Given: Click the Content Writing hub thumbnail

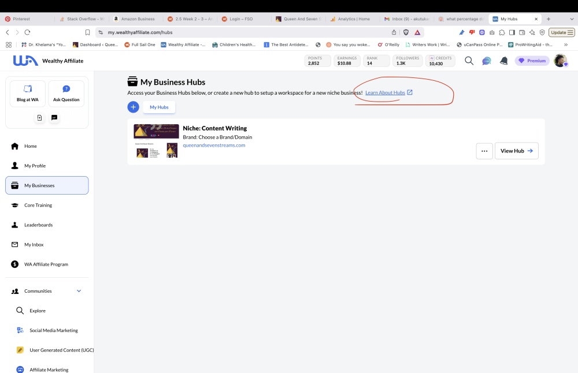Looking at the screenshot, I should [x=156, y=141].
